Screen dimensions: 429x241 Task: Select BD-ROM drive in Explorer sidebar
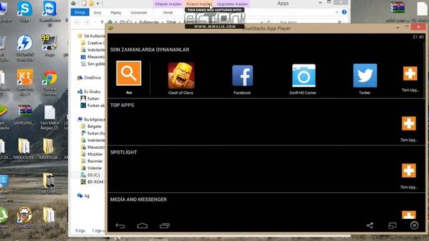93,181
